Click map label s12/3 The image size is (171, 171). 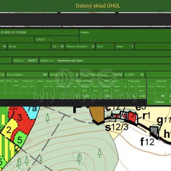pyautogui.click(x=117, y=127)
